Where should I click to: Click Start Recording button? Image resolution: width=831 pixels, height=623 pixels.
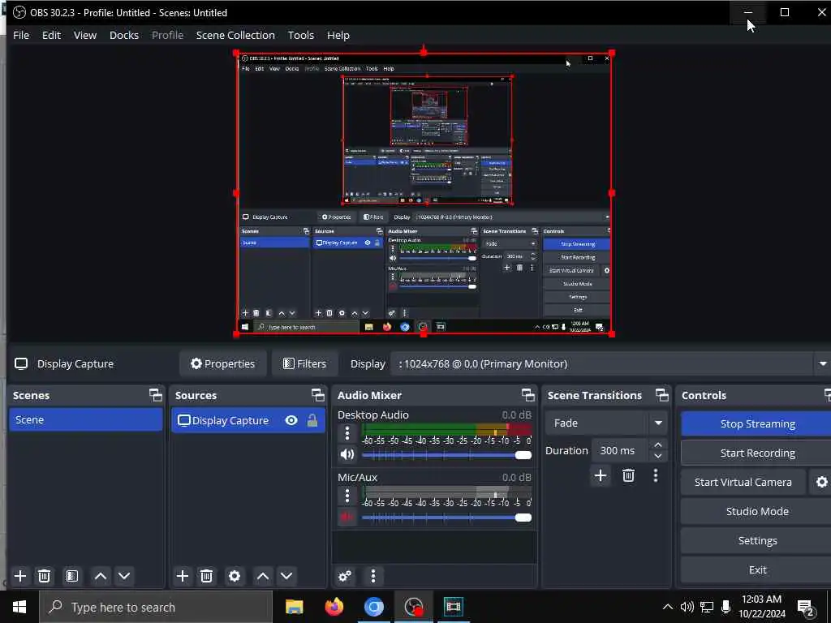coord(757,453)
